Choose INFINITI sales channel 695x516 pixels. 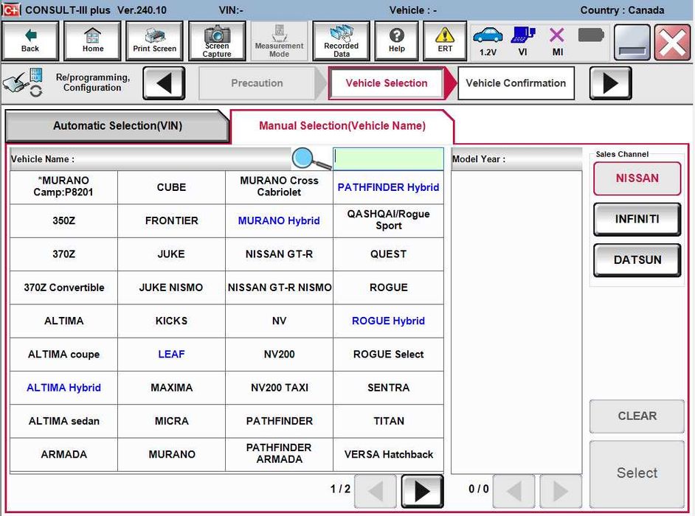pyautogui.click(x=637, y=219)
